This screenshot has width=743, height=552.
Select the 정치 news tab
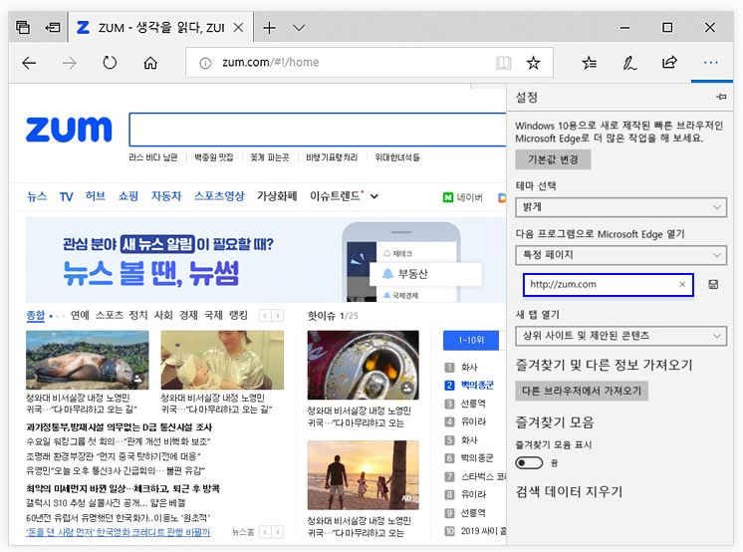[138, 315]
